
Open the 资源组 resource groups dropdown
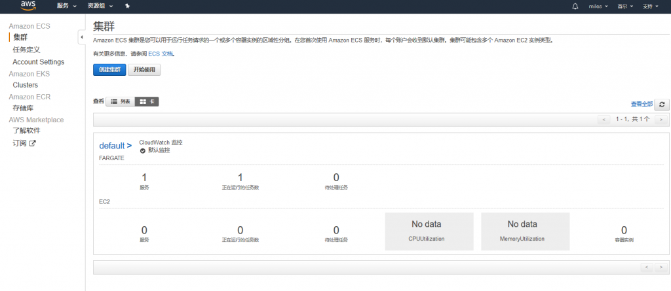pos(100,6)
